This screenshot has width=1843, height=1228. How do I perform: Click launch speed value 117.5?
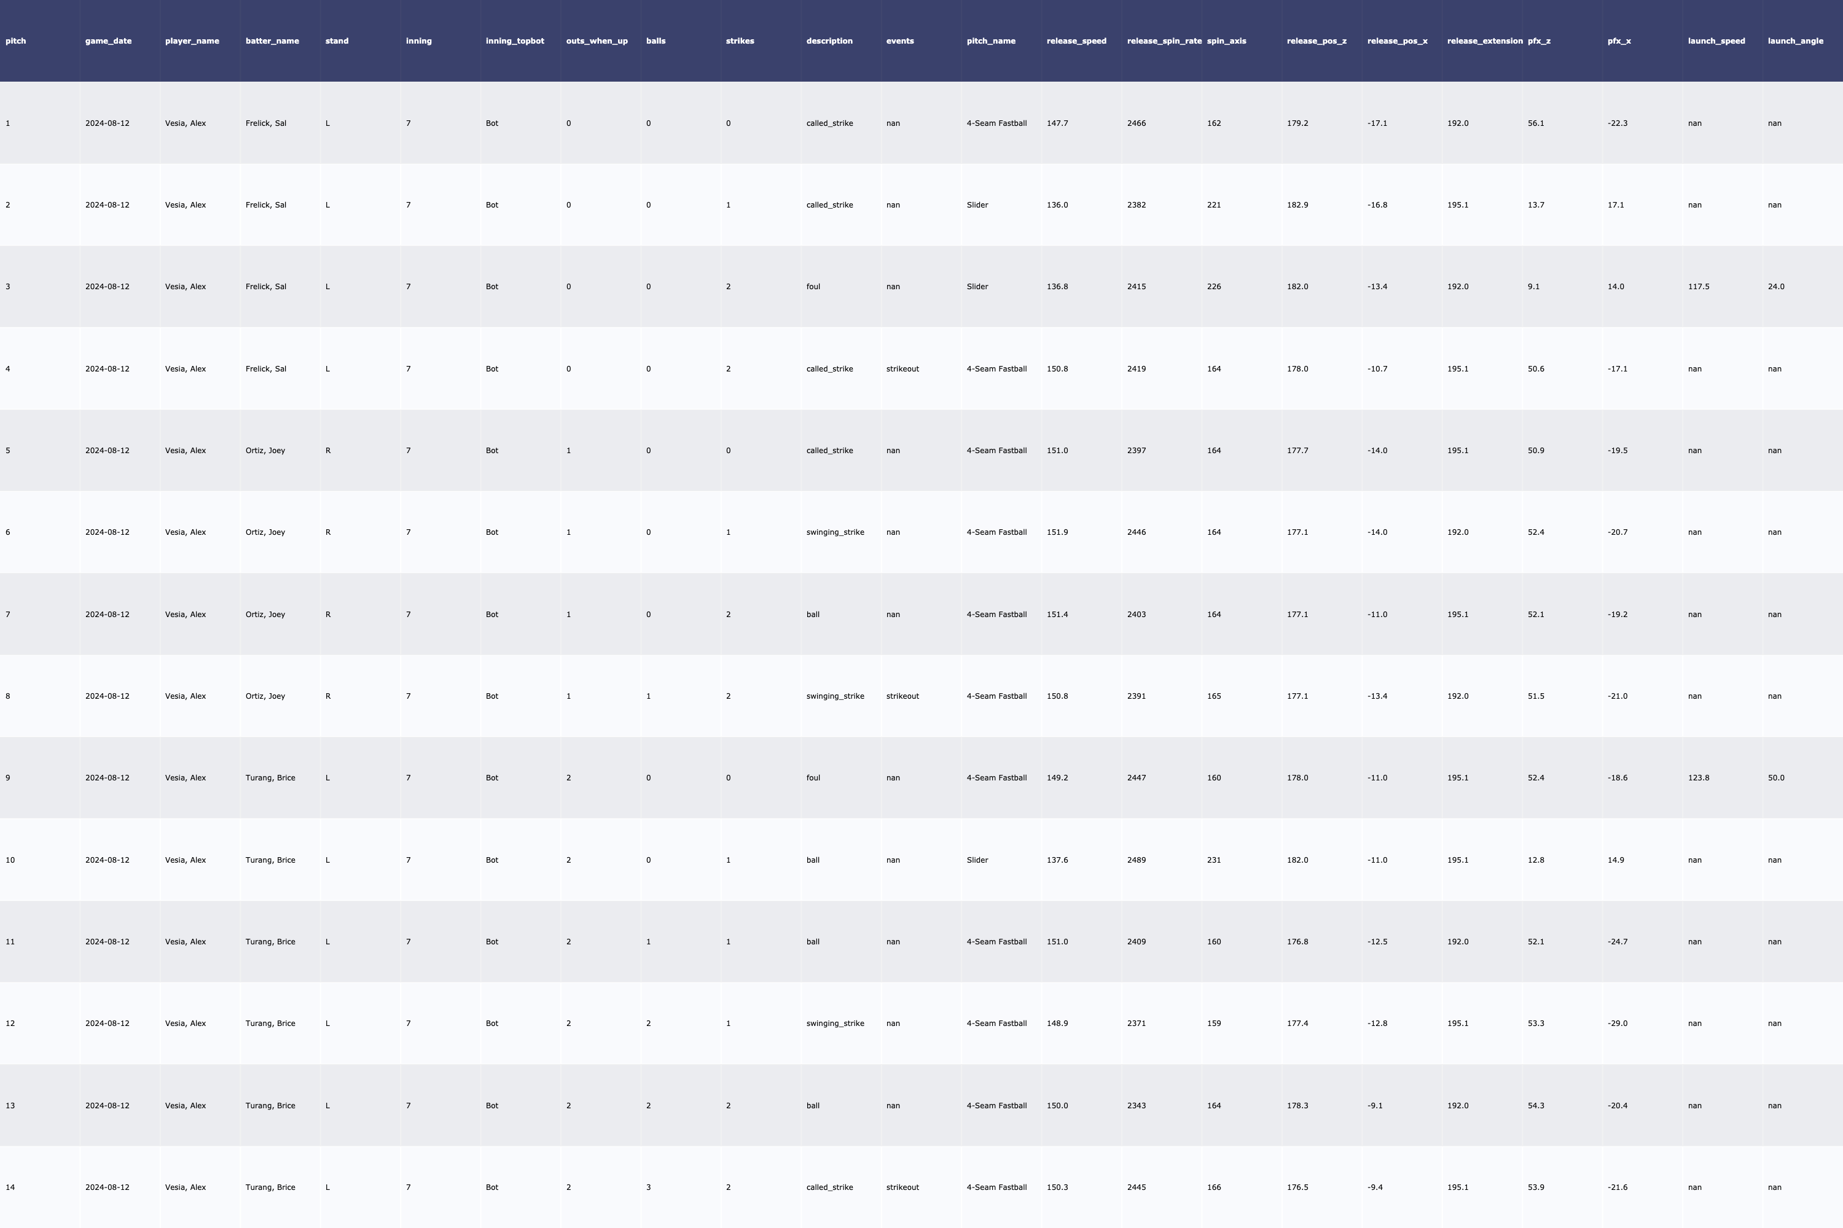coord(1698,287)
